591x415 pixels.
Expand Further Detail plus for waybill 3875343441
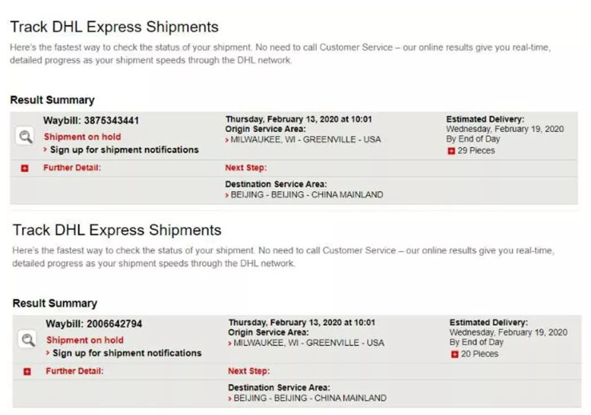[x=24, y=168]
